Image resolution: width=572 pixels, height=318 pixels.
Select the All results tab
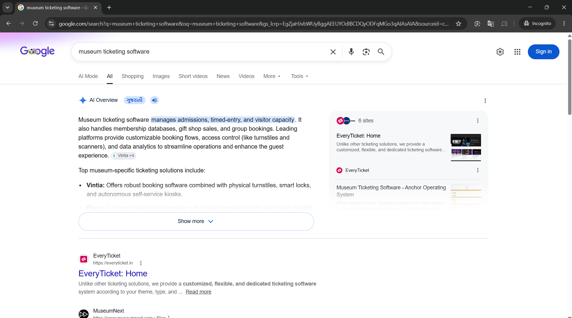[x=110, y=76]
